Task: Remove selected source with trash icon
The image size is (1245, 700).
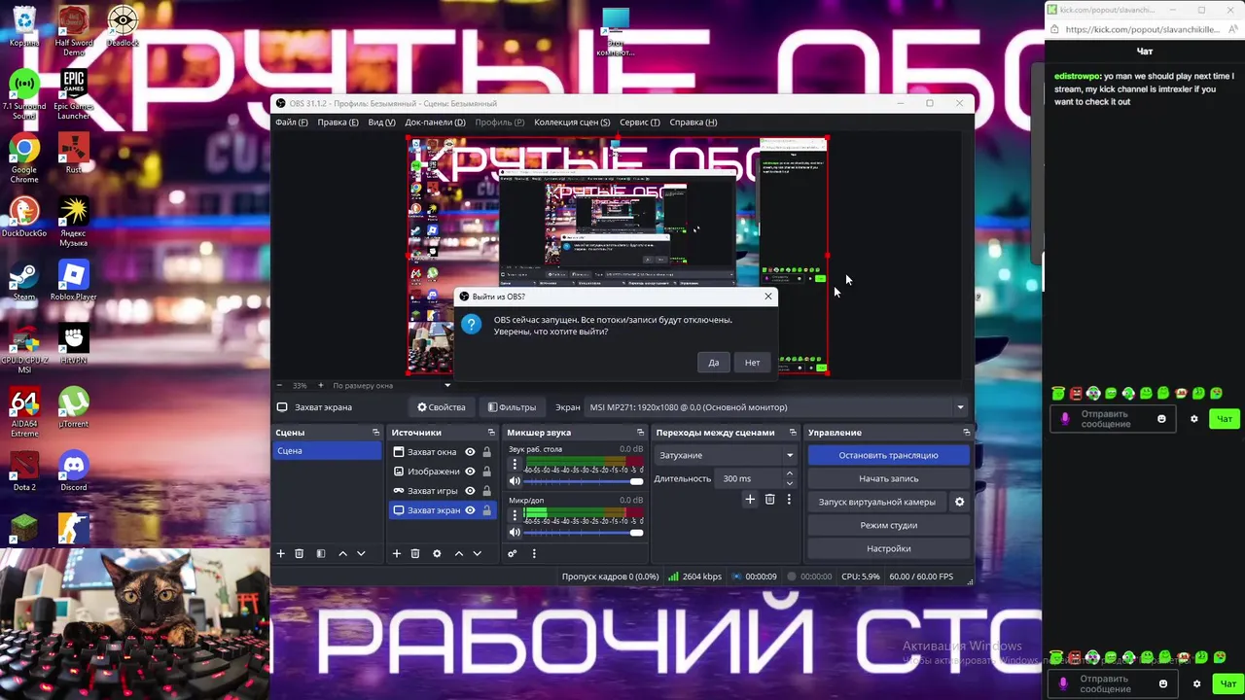Action: coord(414,553)
